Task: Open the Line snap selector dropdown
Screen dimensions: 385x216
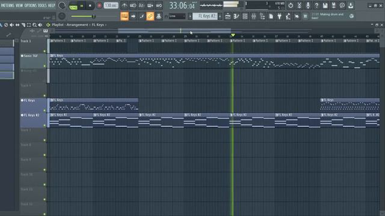Action: click(x=177, y=16)
